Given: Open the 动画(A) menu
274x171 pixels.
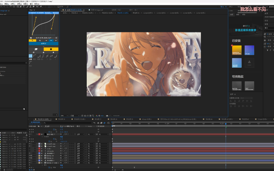Looking at the screenshot, I should click(19, 4).
